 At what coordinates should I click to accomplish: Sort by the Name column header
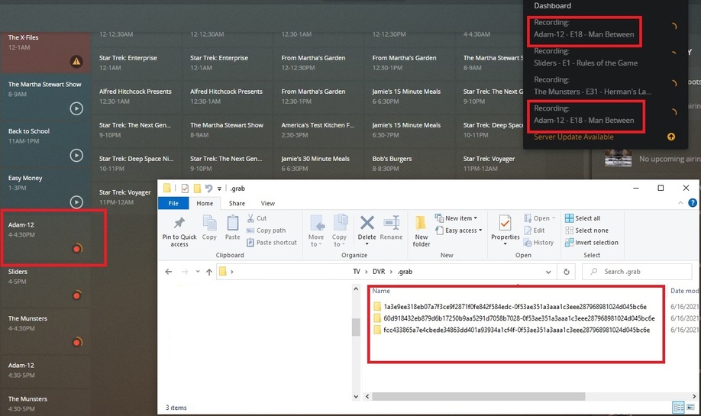click(x=381, y=291)
